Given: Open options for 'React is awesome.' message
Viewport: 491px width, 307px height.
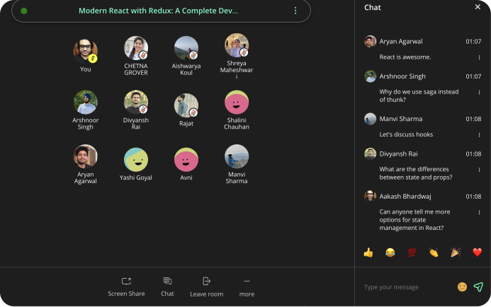Looking at the screenshot, I should [479, 57].
